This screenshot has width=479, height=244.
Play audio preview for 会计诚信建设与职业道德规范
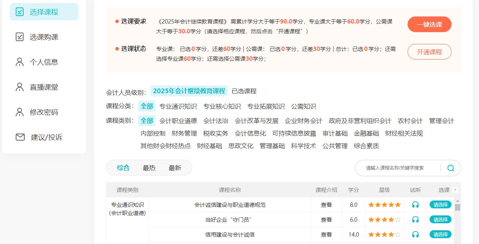[x=415, y=204]
